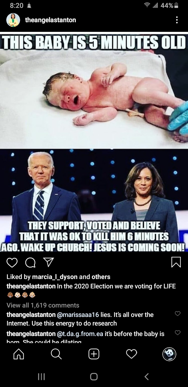View all 1,619 comments

[x=43, y=305]
